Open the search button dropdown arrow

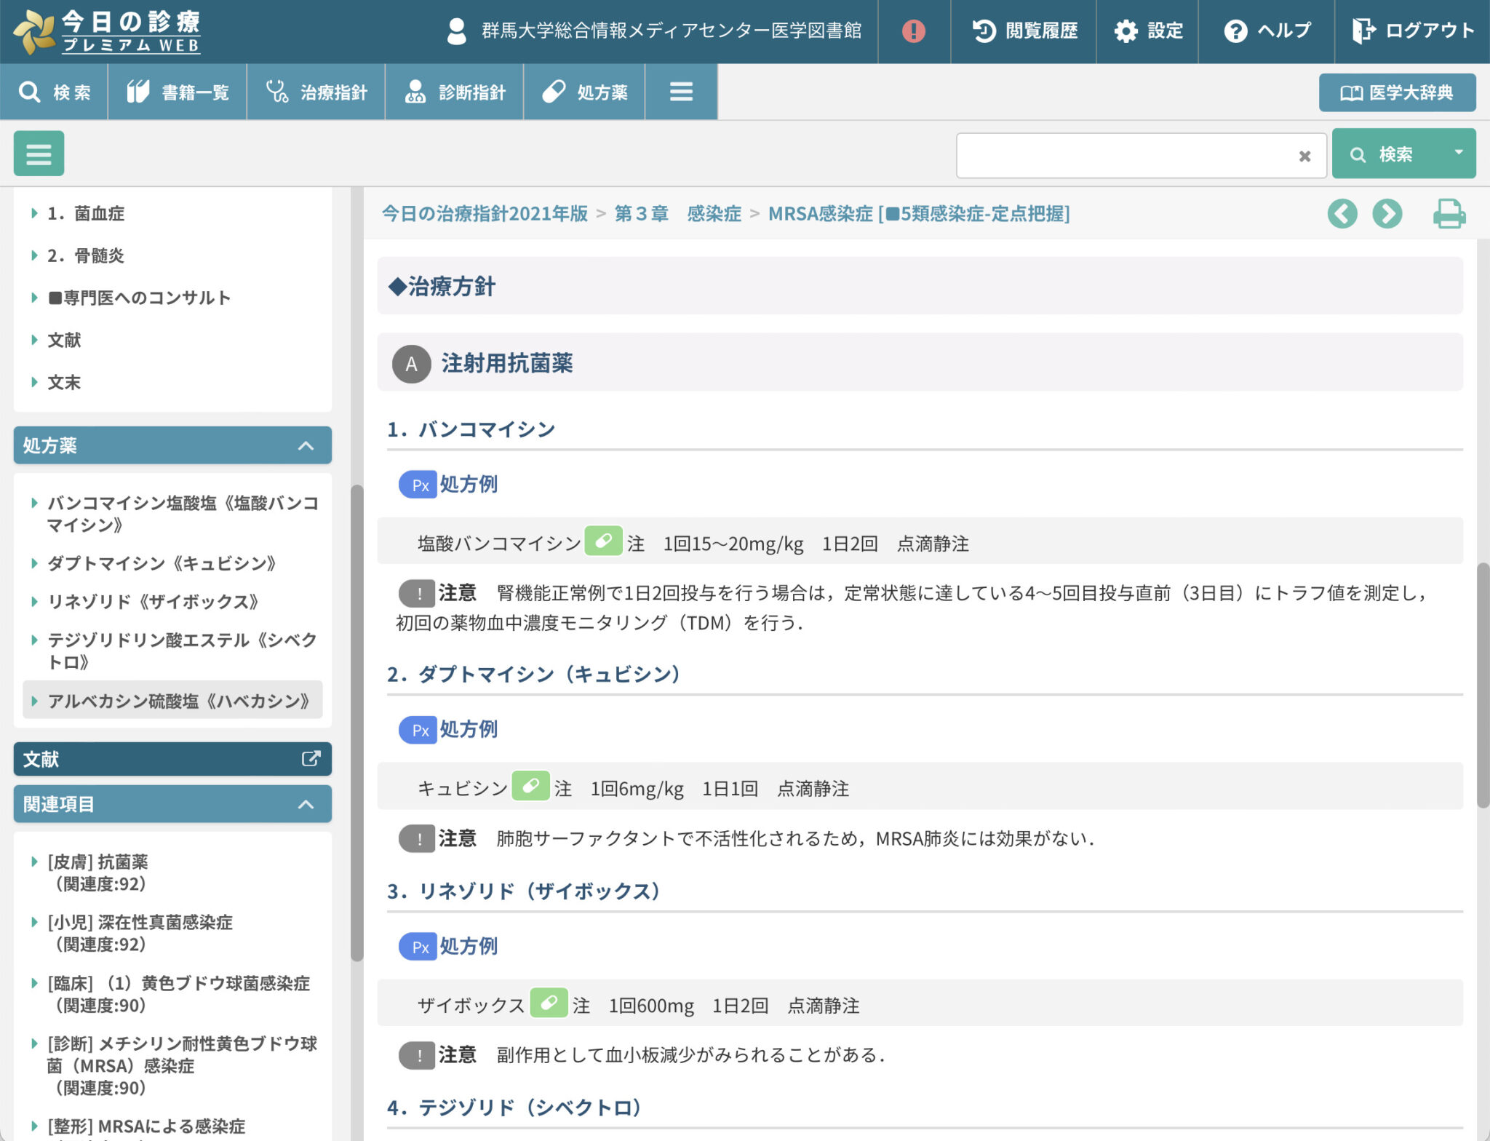[x=1458, y=153]
